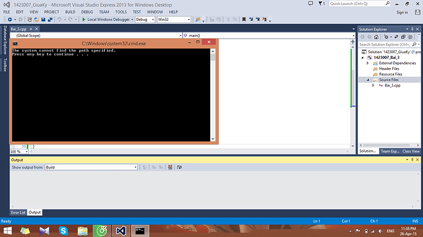Toggle auto hide pin on the Output panel
This screenshot has height=237, width=423.
click(412, 160)
